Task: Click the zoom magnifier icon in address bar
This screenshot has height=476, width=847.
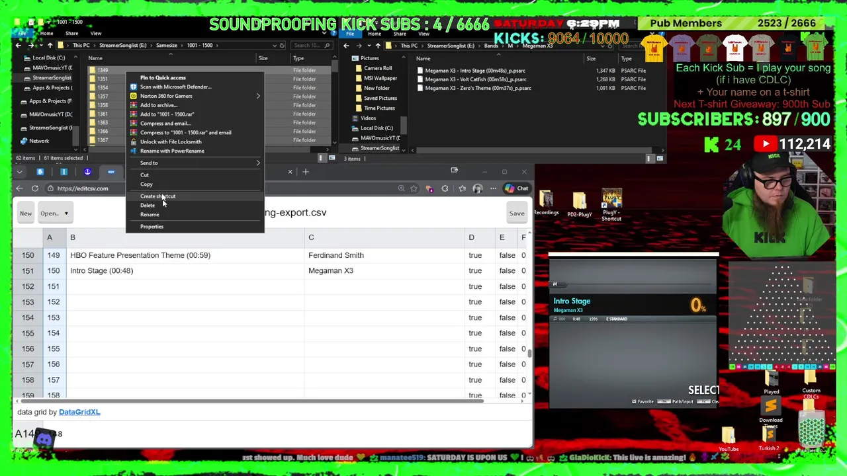Action: (401, 188)
